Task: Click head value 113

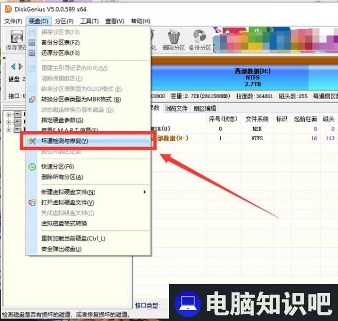Action: coord(330,138)
